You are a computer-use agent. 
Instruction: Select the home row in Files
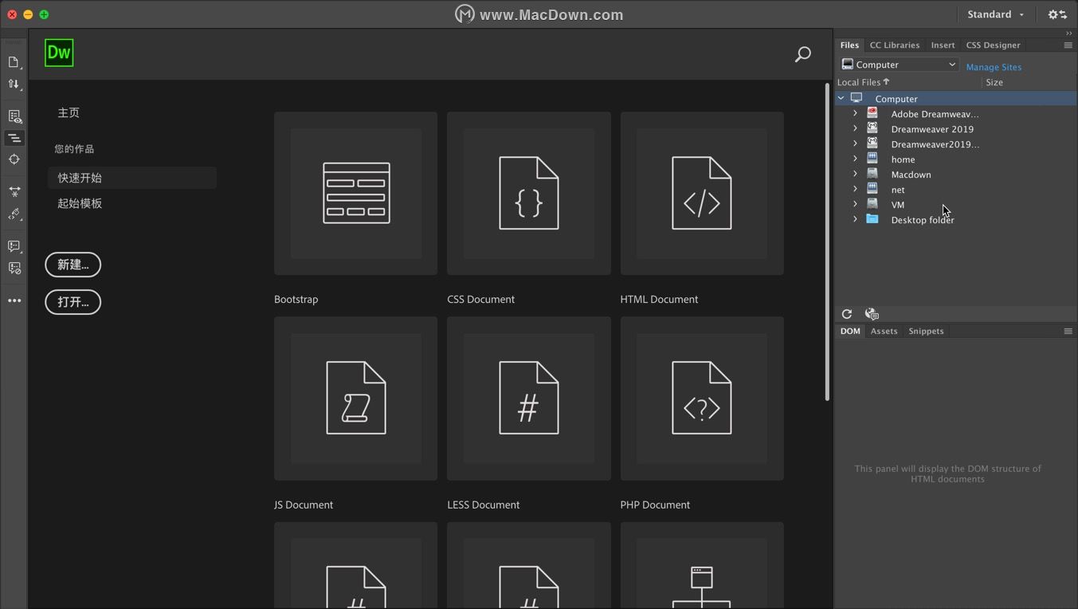[956, 159]
